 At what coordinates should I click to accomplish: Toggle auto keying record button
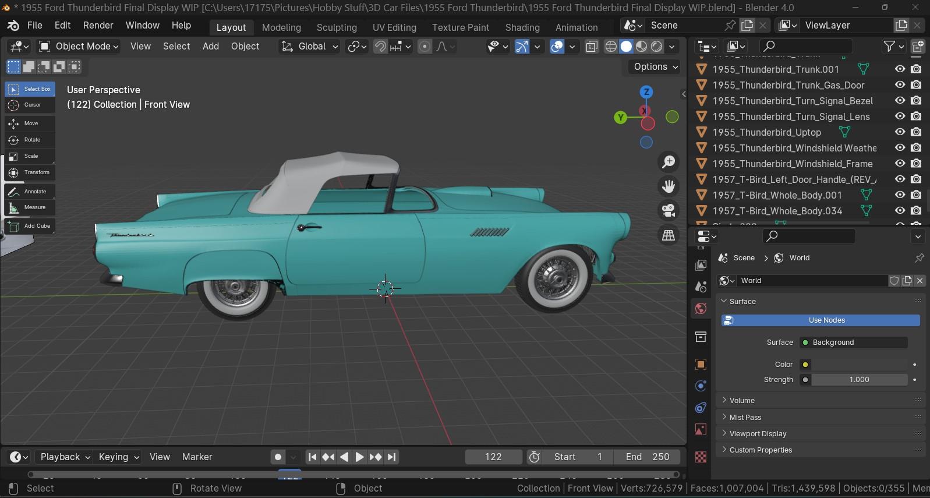(x=278, y=457)
